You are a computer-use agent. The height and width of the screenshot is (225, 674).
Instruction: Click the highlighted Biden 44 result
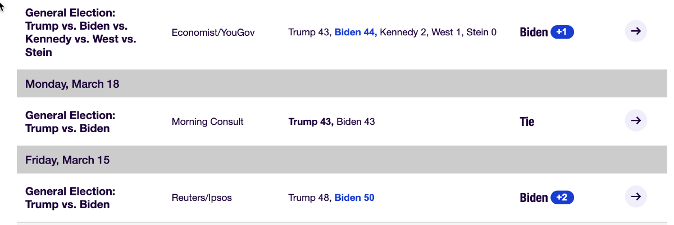point(356,32)
